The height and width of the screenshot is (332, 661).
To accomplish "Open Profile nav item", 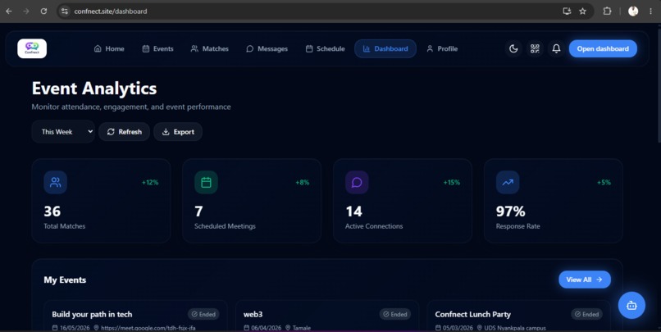I will [x=442, y=49].
